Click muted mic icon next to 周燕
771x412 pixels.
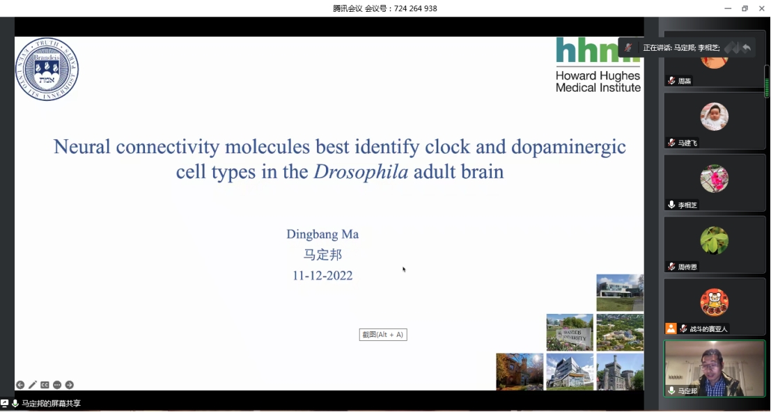click(671, 81)
